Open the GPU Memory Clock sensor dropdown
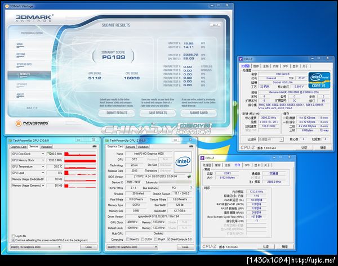The height and width of the screenshot is (266, 338). coord(43,160)
